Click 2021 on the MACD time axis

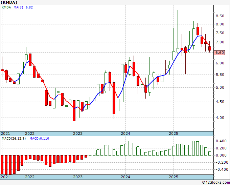pos(5,177)
